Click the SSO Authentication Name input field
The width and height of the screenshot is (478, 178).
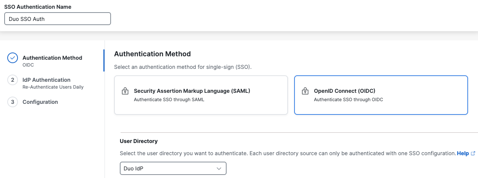click(x=58, y=19)
